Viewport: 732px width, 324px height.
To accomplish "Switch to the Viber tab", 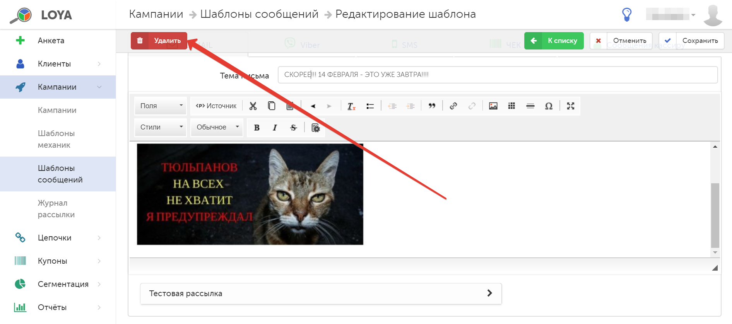I will coord(302,44).
